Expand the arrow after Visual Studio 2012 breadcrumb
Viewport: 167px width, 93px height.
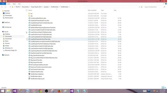(x=43, y=7)
